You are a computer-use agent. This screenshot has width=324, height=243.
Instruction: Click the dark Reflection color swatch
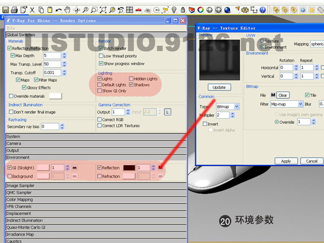click(129, 167)
